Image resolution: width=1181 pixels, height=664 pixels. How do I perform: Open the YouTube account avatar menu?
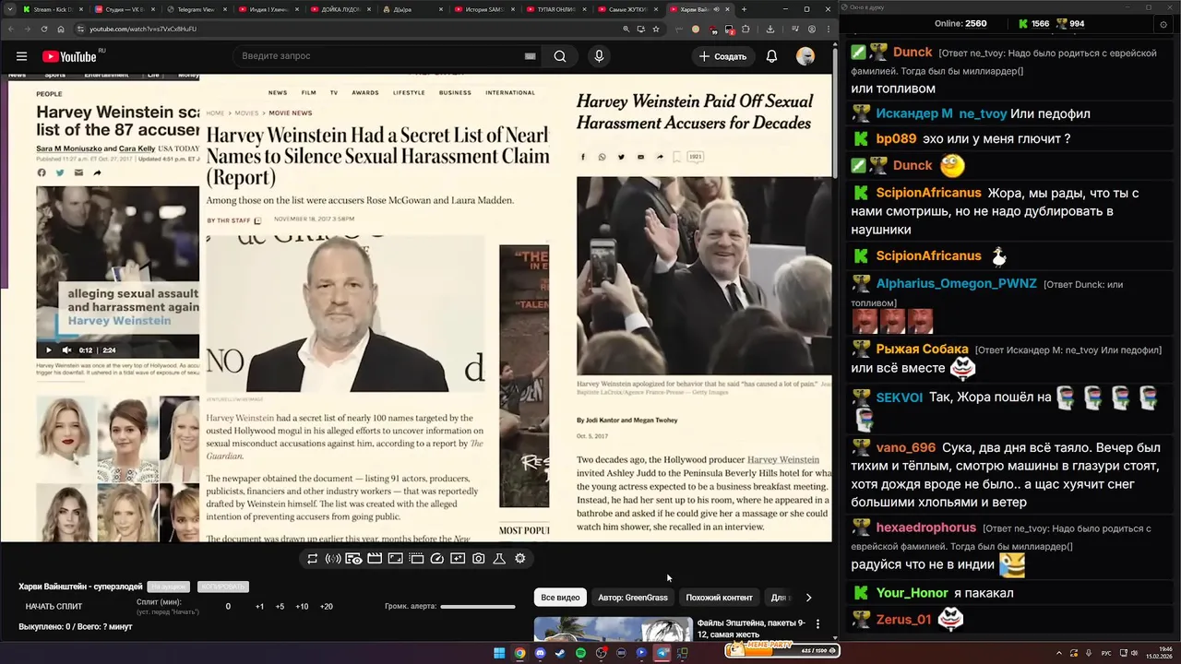(x=805, y=56)
